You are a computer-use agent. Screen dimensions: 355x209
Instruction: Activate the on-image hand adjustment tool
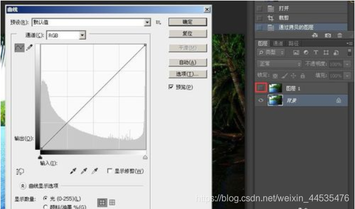20,172
